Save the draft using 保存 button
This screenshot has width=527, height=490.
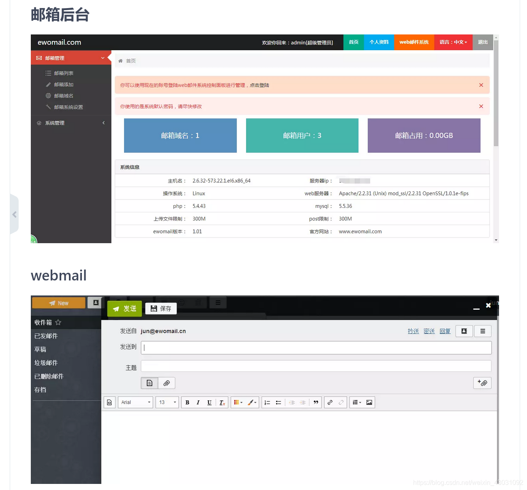161,308
